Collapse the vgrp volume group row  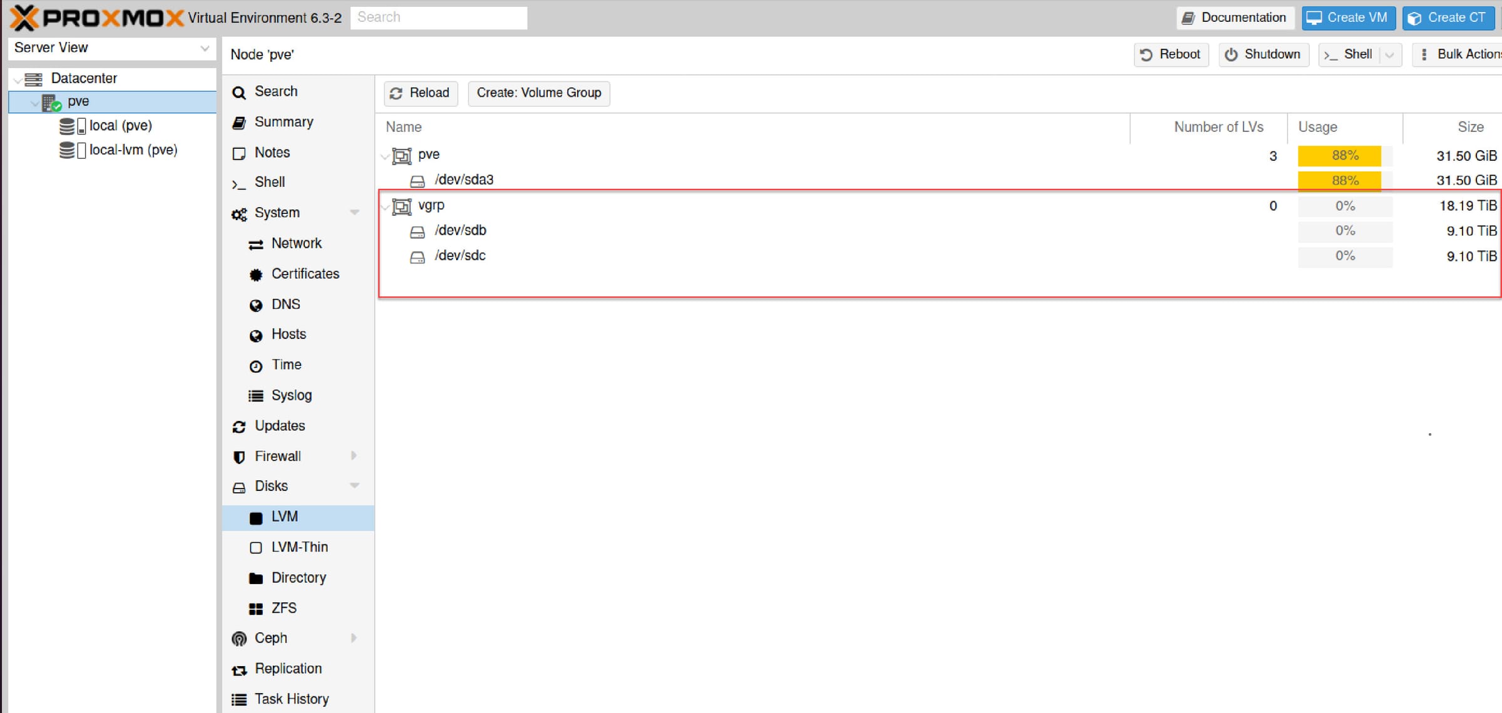point(386,205)
